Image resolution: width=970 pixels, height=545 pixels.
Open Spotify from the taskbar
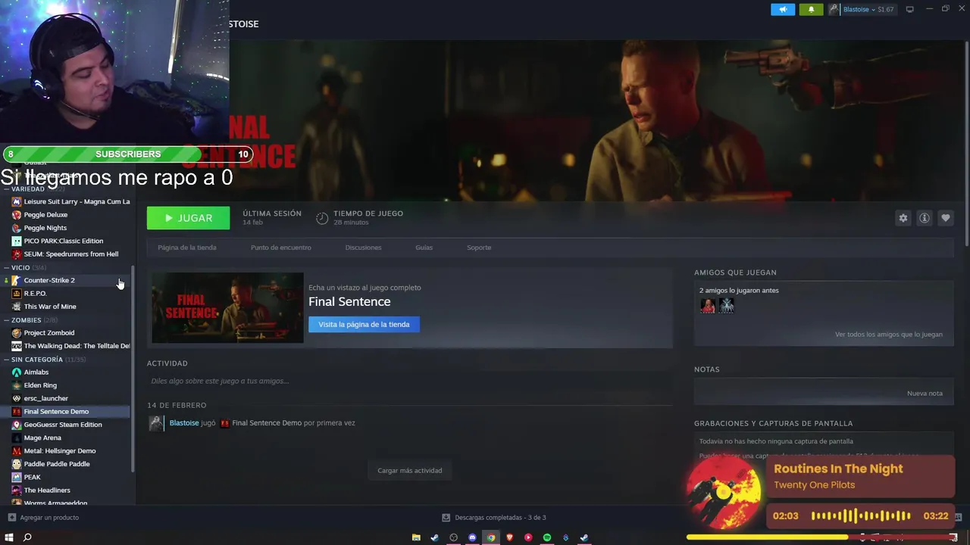547,537
